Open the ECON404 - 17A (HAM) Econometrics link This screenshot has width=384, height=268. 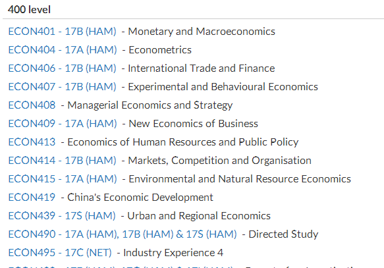(x=63, y=50)
